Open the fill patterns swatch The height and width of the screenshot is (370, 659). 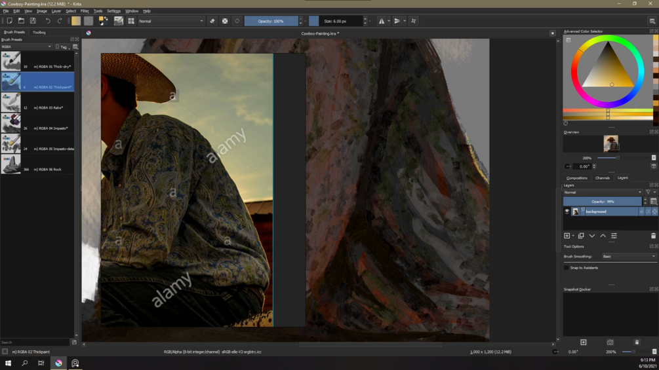point(89,20)
